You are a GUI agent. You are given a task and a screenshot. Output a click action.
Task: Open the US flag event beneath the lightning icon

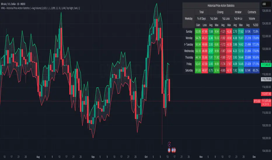click(x=169, y=150)
